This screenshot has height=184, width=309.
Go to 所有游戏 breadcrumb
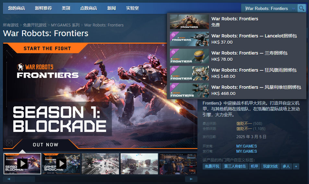pos(11,25)
